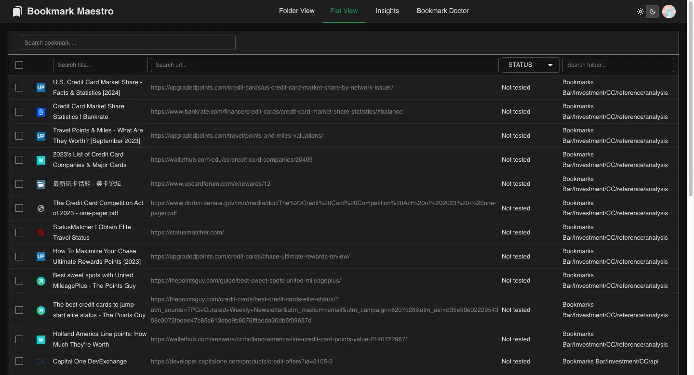Focus the Search folder filter field
Viewport: 694px width, 375px height.
tap(618, 65)
